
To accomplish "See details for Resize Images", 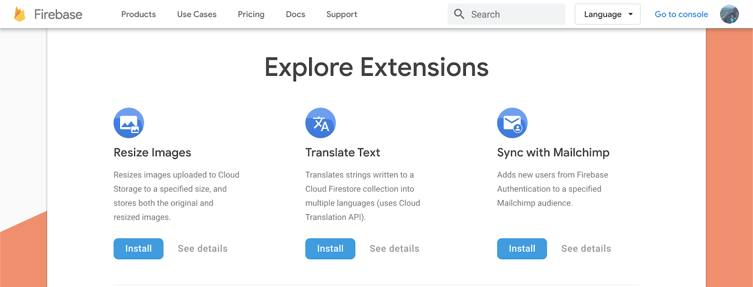I will (x=202, y=248).
